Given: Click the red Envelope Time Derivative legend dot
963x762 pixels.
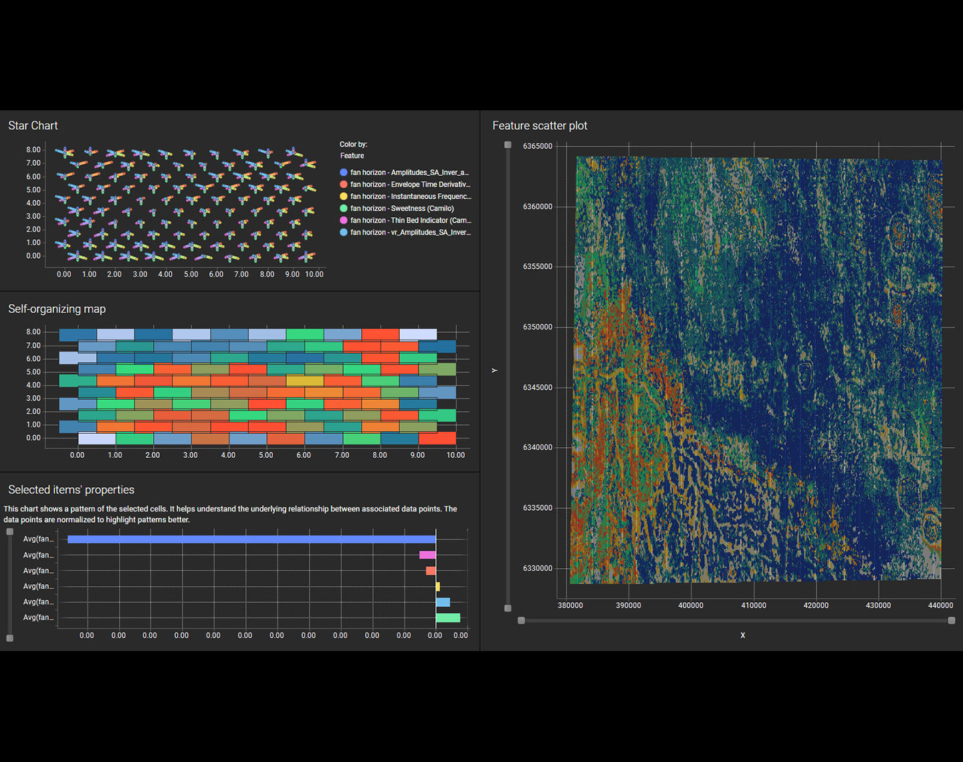Looking at the screenshot, I should click(344, 184).
